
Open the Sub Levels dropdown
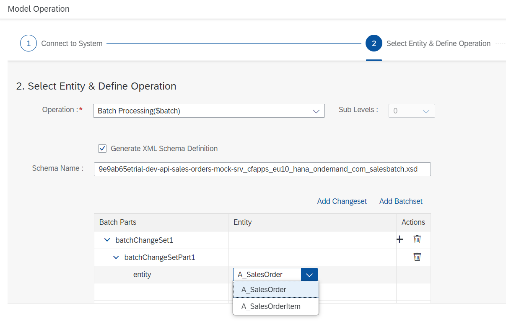pyautogui.click(x=426, y=111)
